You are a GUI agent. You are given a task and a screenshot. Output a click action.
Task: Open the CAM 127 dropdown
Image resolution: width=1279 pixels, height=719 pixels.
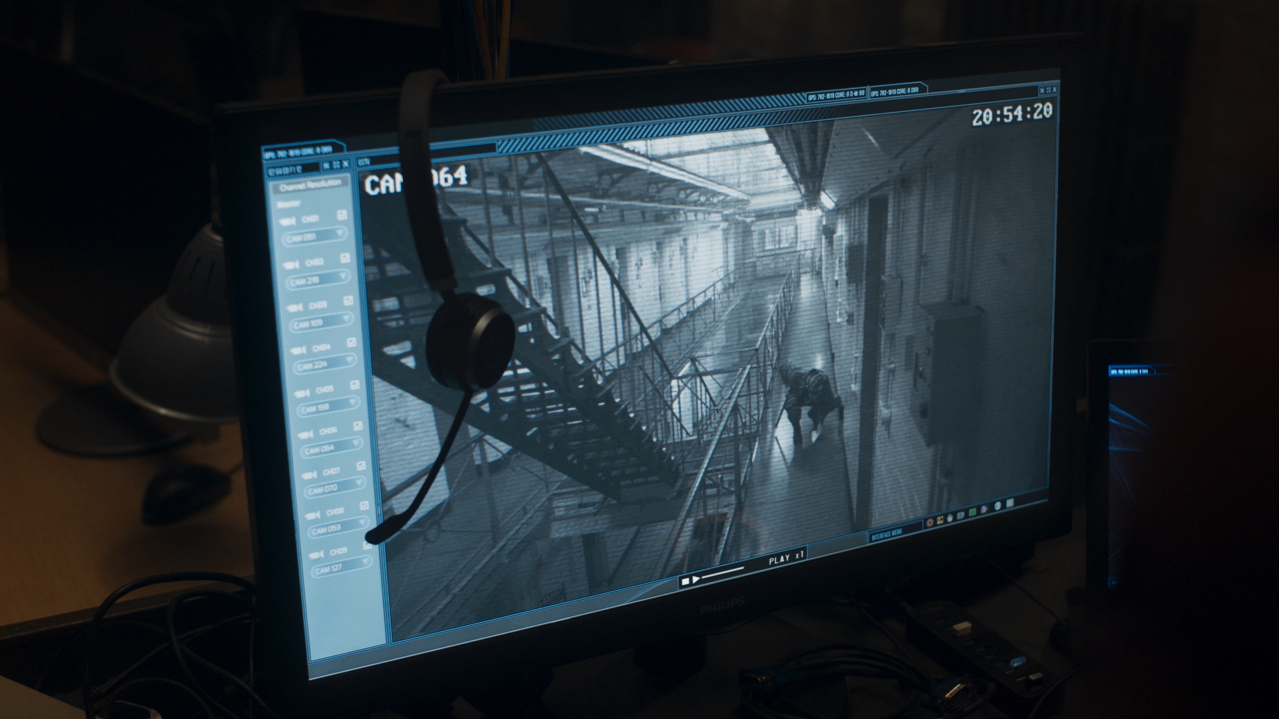342,567
